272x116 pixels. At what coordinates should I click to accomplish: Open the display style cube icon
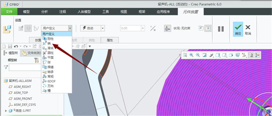pyautogui.click(x=218, y=55)
